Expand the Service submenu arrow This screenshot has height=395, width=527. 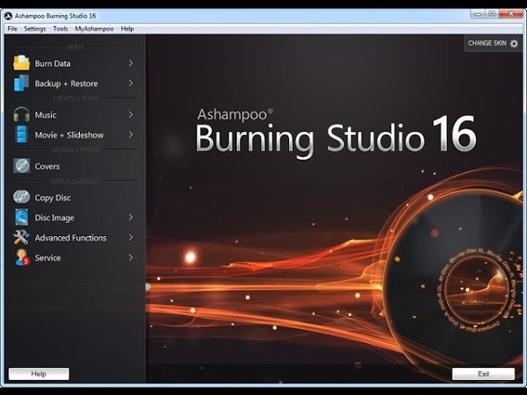tap(131, 257)
